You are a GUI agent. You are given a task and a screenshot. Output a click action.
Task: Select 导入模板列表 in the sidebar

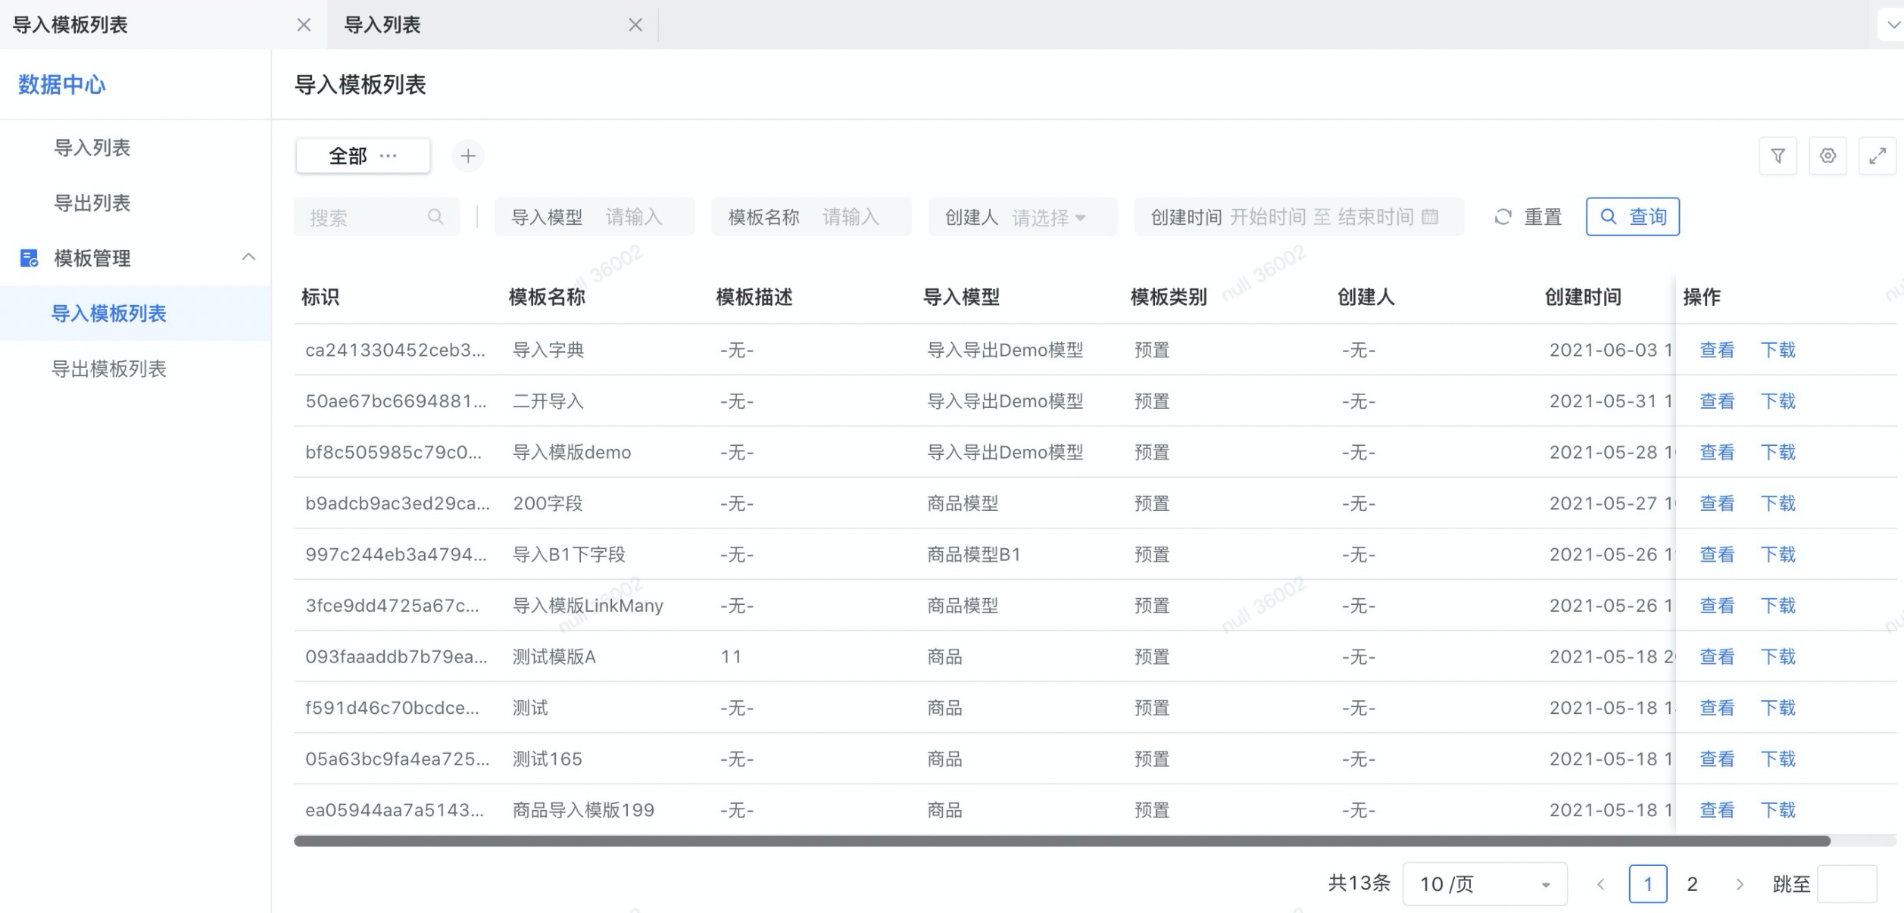[x=108, y=313]
